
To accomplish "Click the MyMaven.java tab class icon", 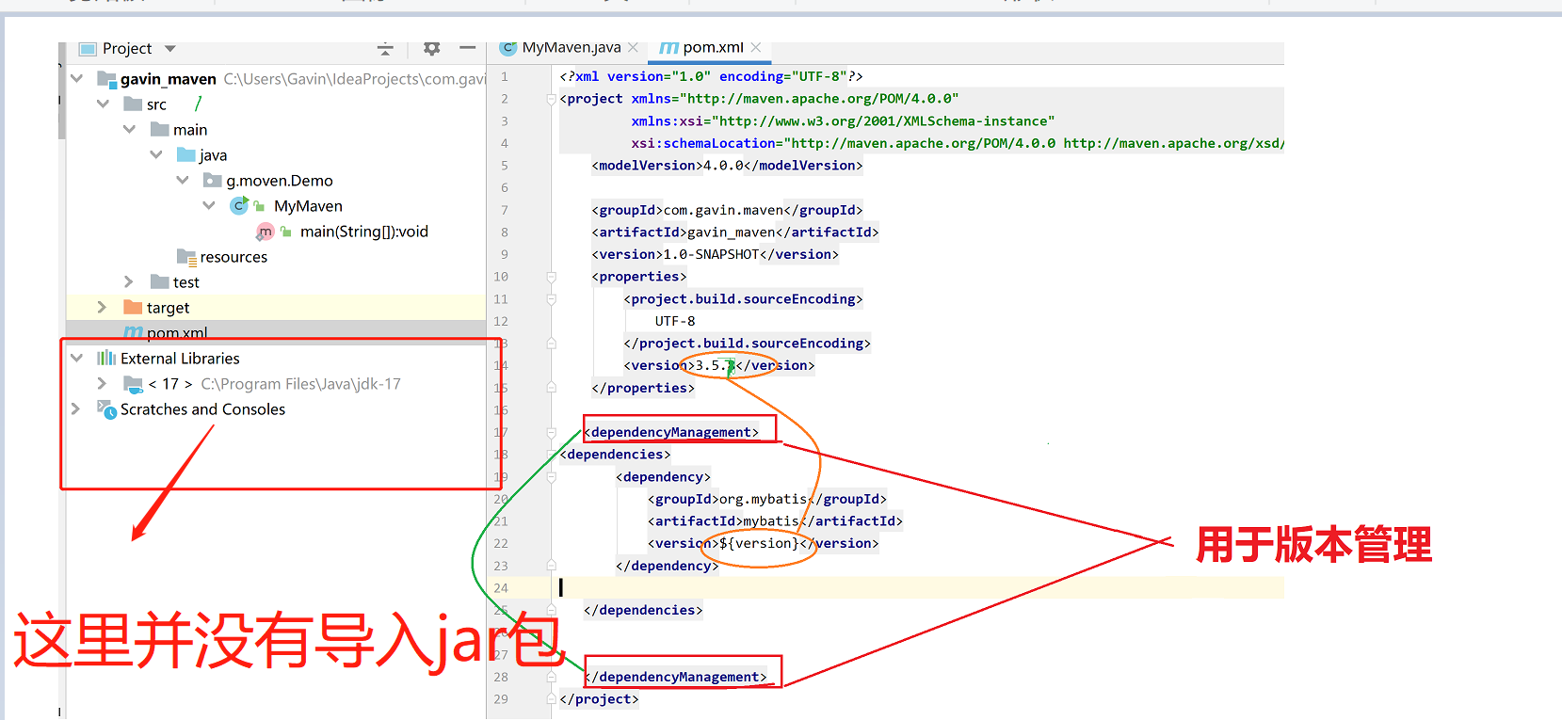I will point(508,47).
